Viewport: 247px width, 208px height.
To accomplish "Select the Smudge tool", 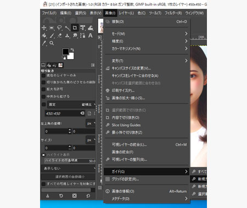I will (75, 36).
